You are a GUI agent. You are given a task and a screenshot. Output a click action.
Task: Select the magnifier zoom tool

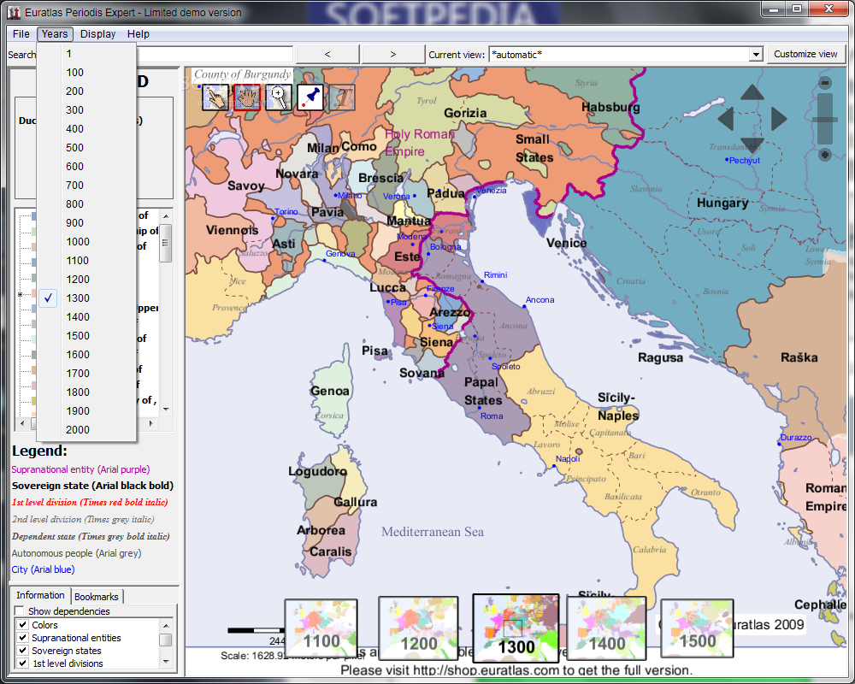278,97
